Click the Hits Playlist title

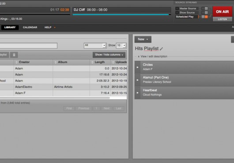(147, 48)
